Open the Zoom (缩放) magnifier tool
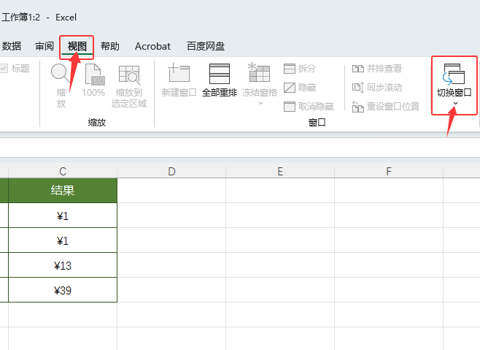480x350 pixels. 61,74
